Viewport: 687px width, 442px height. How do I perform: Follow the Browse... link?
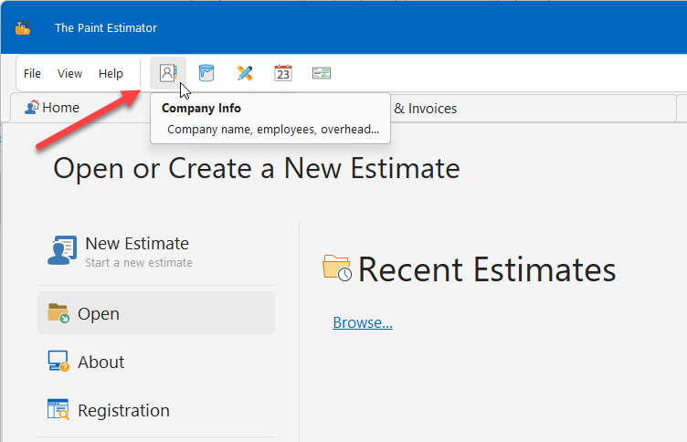(x=363, y=322)
